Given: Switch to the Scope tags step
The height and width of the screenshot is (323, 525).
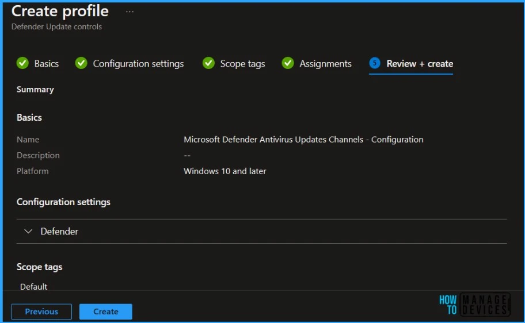Looking at the screenshot, I should point(242,64).
